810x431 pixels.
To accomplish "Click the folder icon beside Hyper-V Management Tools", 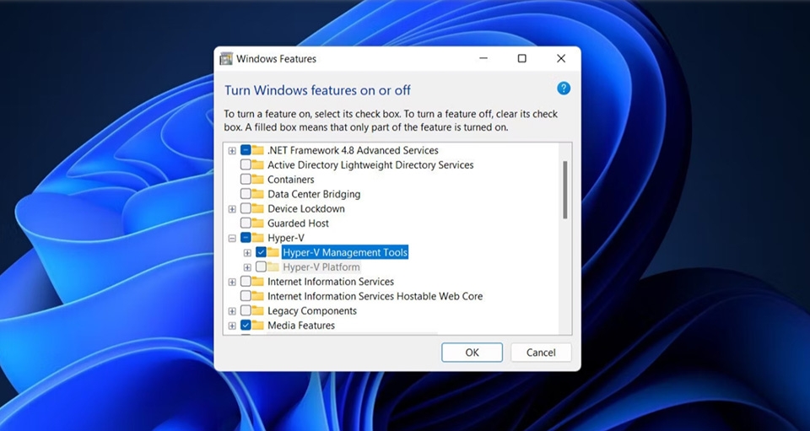I will (273, 252).
